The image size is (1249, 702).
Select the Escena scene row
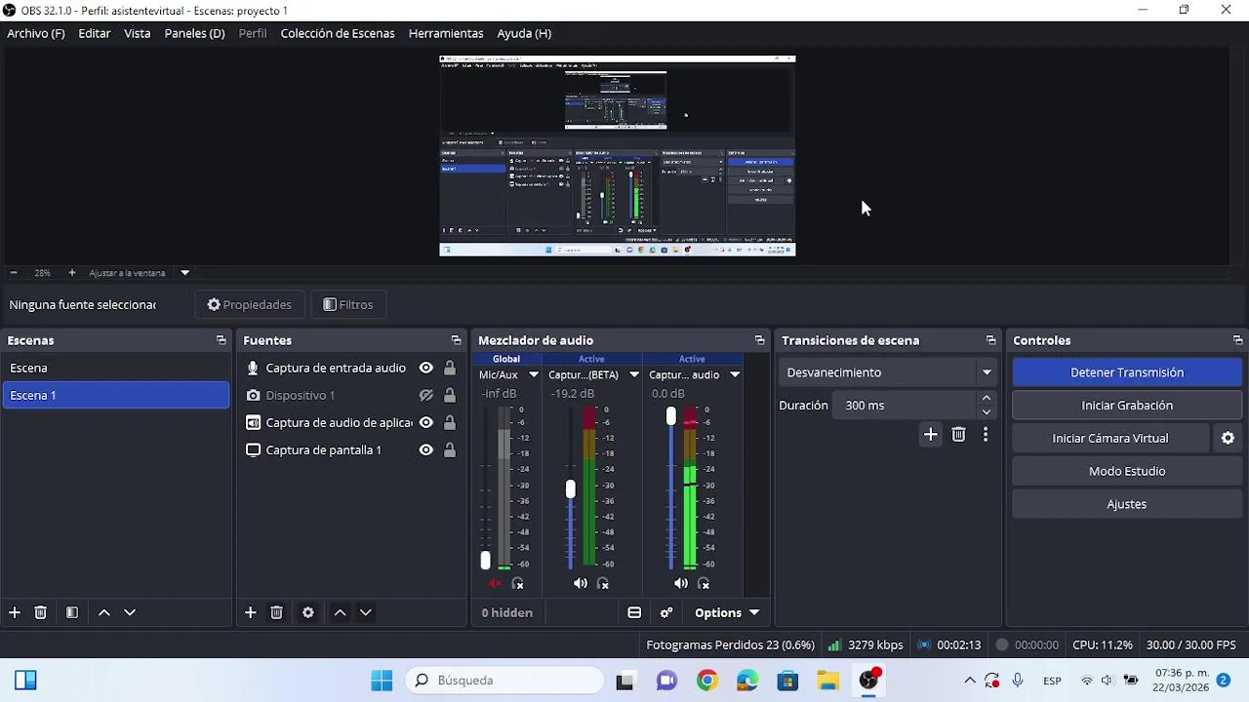(x=116, y=368)
